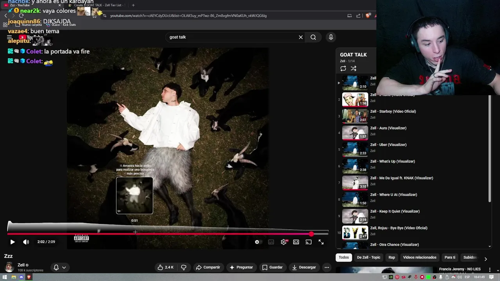Viewport: 500px width, 281px height.
Task: Click the Brave browser taskbar icon
Action: point(29,277)
